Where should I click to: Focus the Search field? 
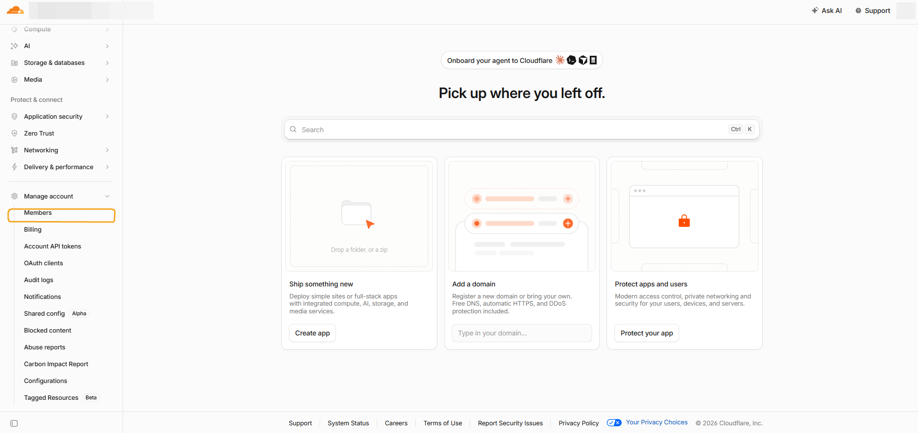tap(522, 129)
